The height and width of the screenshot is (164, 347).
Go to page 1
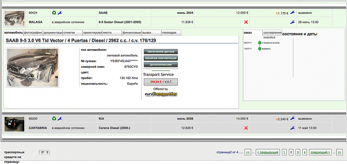tap(284, 152)
